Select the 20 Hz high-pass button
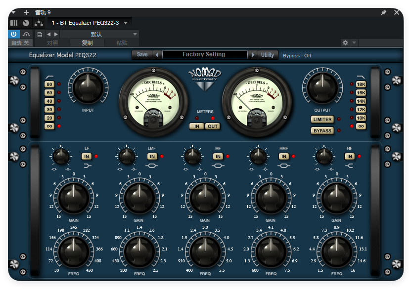This screenshot has height=289, width=412. tap(49, 118)
